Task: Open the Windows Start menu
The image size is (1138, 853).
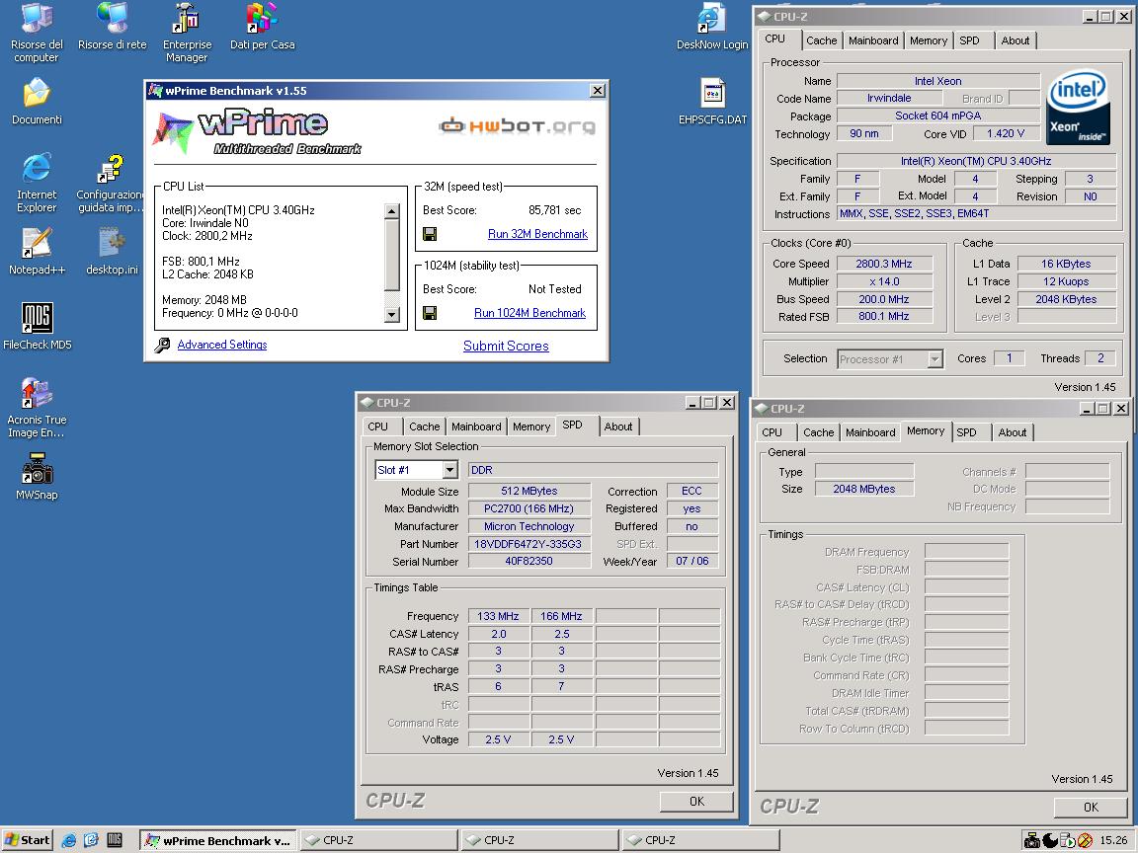Action: click(x=27, y=841)
